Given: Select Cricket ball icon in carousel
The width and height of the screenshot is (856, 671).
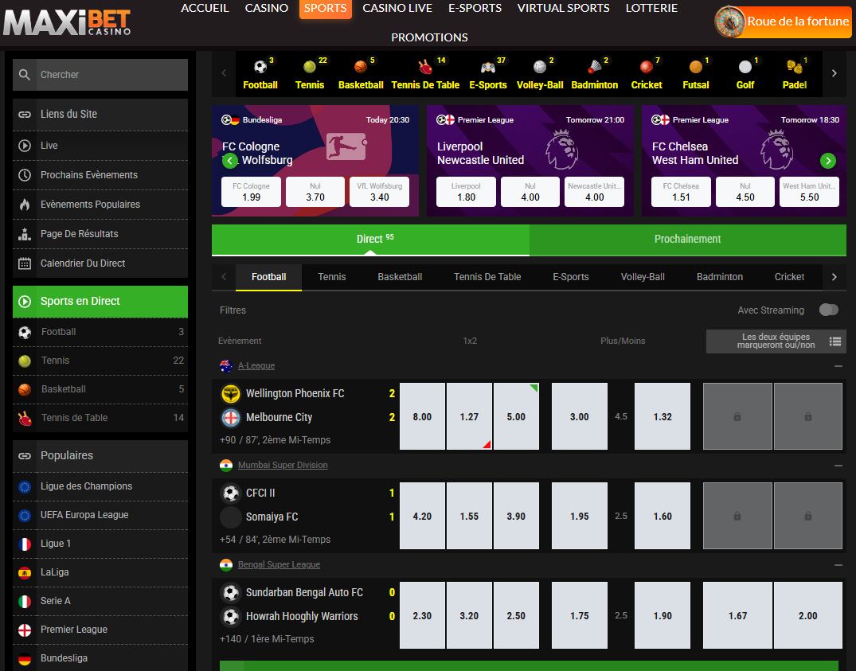Looking at the screenshot, I should (647, 67).
